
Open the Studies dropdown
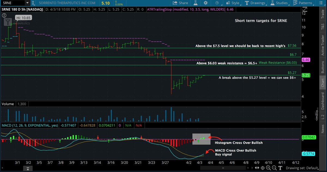point(280,3)
